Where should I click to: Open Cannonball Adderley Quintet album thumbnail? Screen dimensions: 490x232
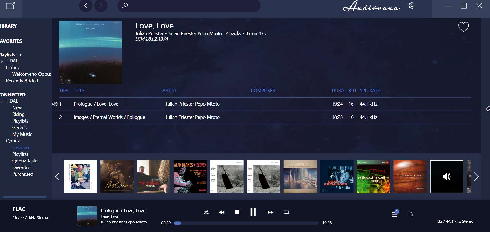[x=373, y=176]
